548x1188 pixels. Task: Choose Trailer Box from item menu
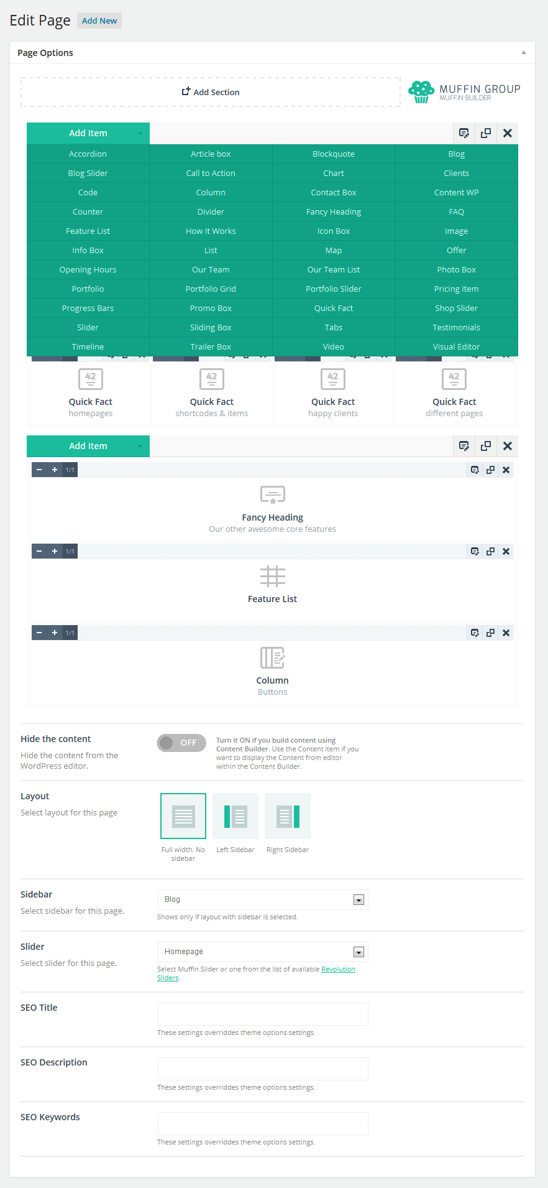pos(211,346)
